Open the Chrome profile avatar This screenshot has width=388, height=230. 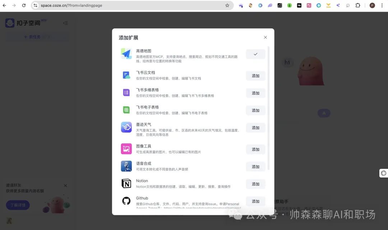372,5
